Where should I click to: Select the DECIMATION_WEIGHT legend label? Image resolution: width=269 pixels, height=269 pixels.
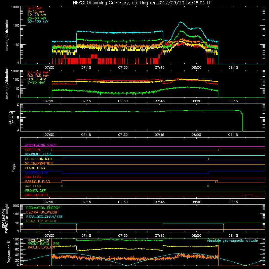pos(43,212)
